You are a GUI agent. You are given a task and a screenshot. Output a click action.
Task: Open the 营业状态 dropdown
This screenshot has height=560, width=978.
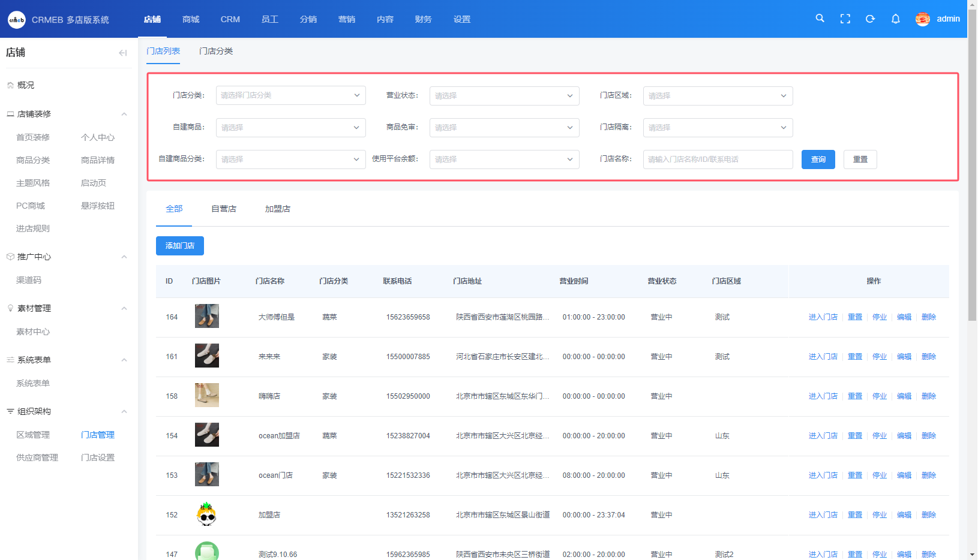505,96
